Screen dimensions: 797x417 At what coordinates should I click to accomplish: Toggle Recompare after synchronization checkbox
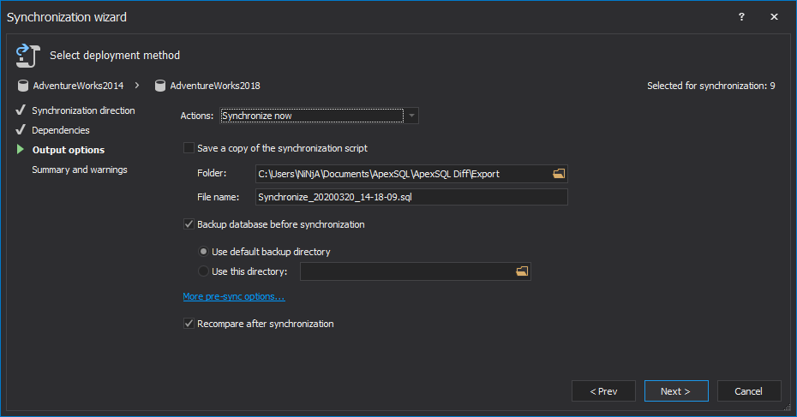coord(189,324)
